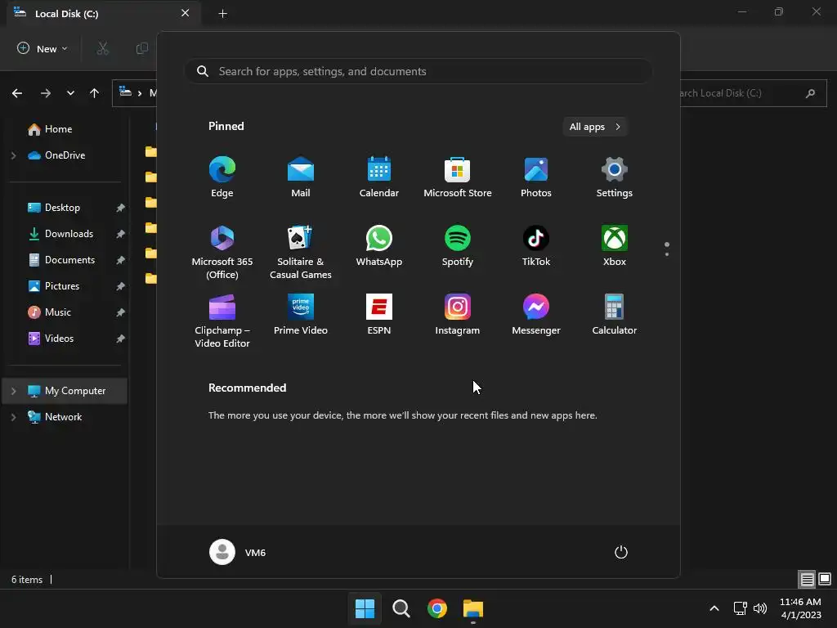Viewport: 837px width, 628px height.
Task: Go back in File Explorer
Action: point(17,93)
